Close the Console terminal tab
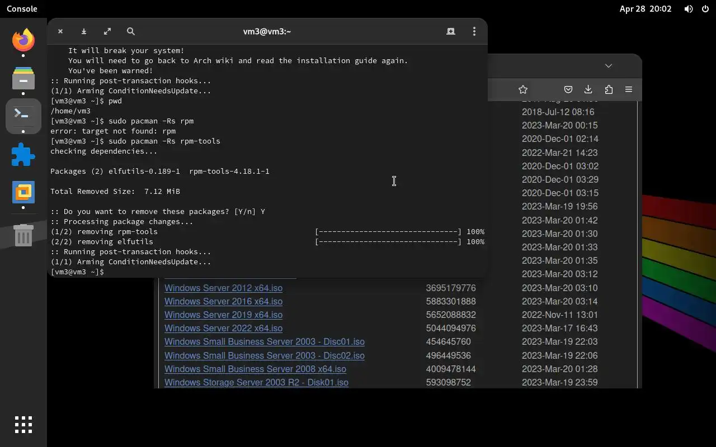716x447 pixels. coord(60,31)
